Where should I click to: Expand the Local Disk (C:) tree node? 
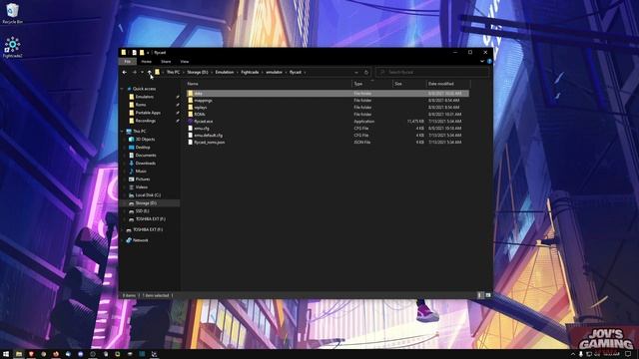(124, 195)
